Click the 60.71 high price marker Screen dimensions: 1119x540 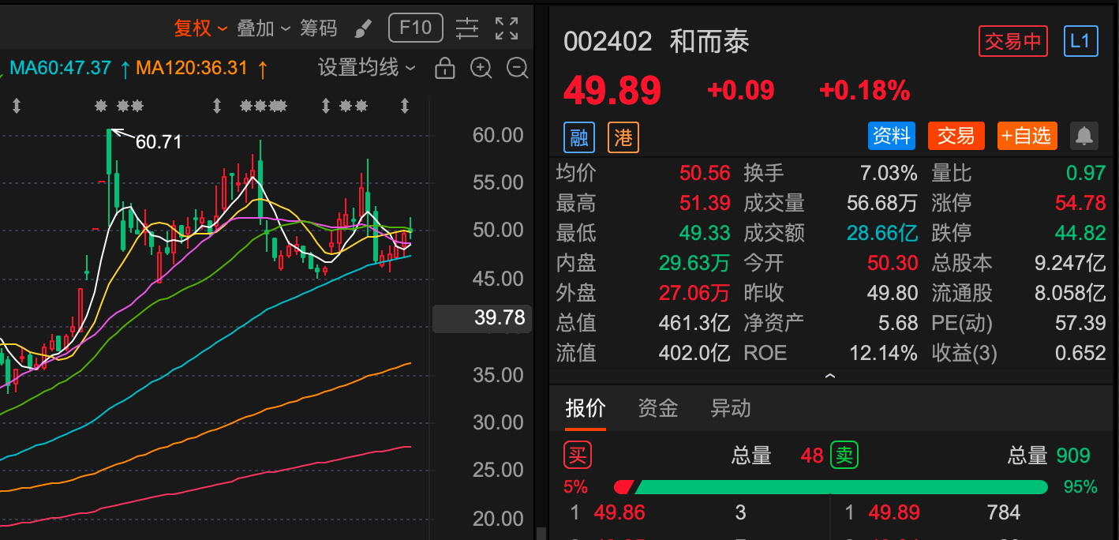coord(159,141)
